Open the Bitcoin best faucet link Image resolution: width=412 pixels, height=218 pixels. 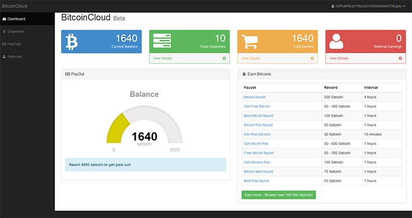click(258, 171)
